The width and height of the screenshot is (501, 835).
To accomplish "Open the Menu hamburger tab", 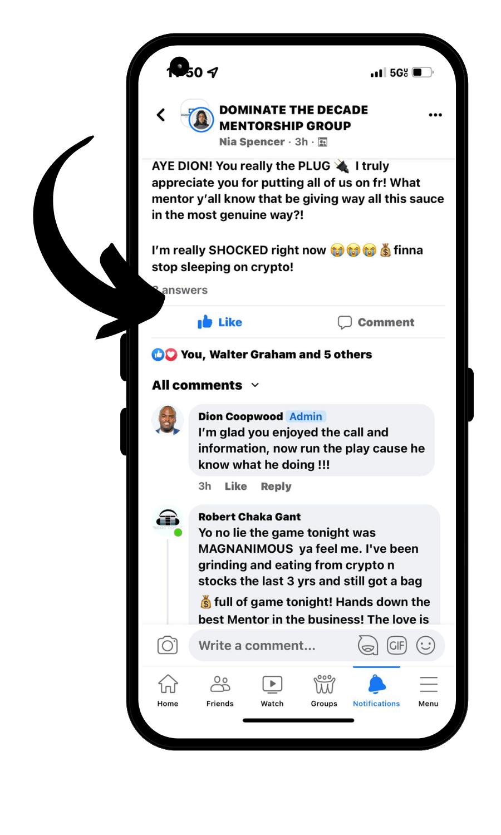I will coord(429,690).
